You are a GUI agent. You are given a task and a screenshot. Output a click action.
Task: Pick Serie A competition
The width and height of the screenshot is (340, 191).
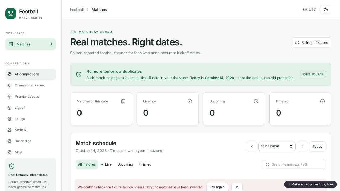click(31, 130)
